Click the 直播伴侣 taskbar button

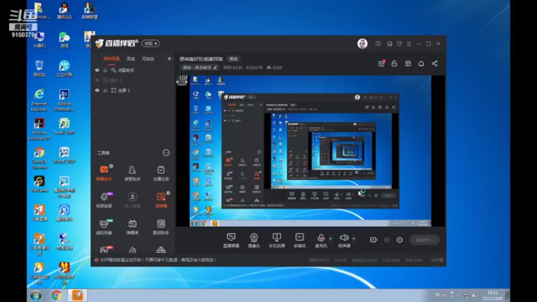(x=78, y=295)
